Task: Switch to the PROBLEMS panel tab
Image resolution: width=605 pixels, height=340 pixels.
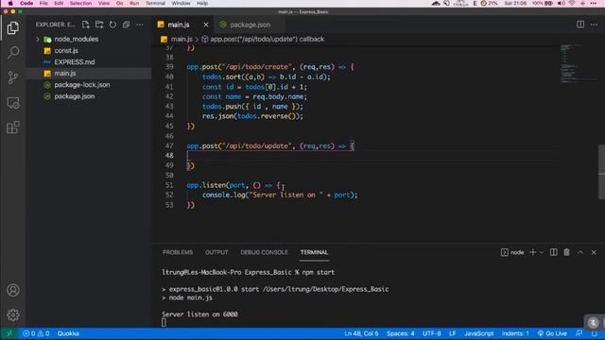Action: pos(178,252)
